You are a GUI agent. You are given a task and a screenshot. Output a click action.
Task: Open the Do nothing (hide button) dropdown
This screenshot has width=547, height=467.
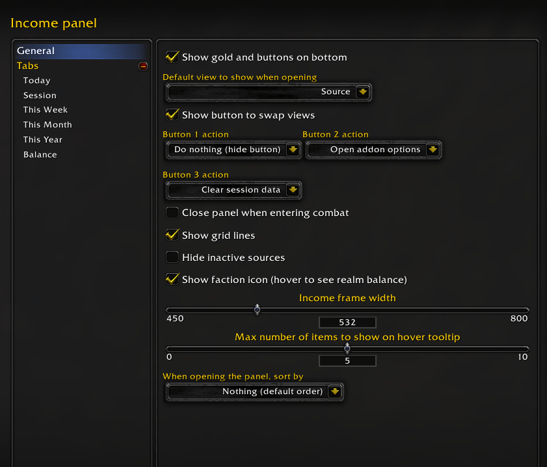coord(233,150)
